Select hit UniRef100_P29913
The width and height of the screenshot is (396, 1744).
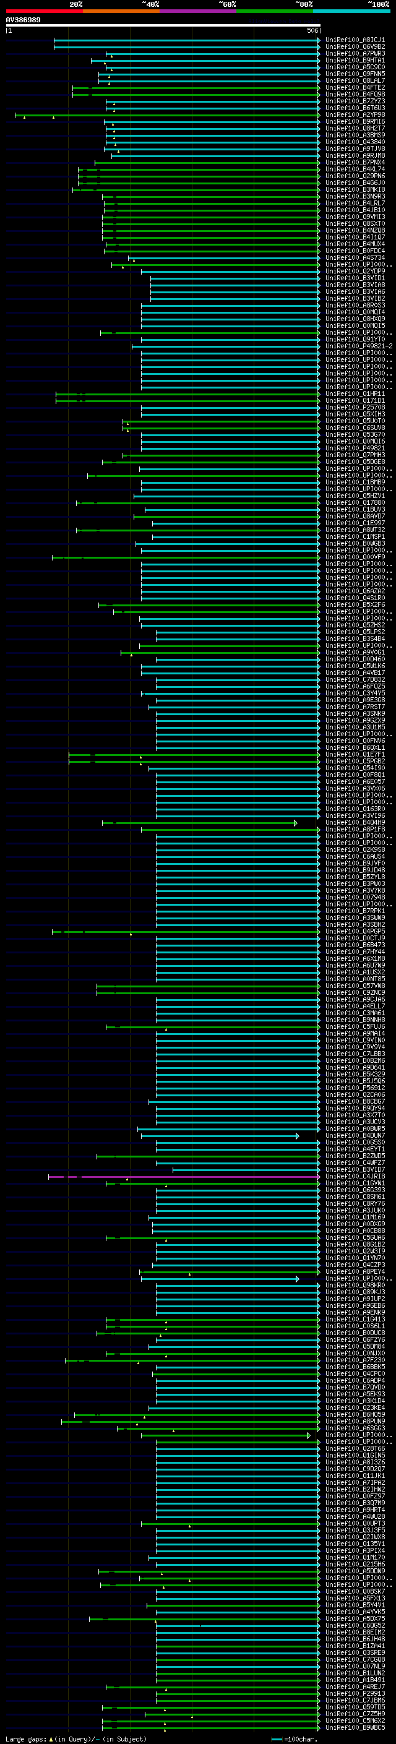tap(355, 1694)
